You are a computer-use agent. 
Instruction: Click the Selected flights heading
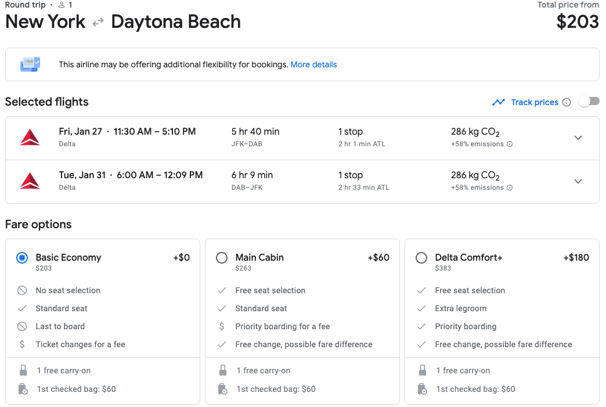pos(47,102)
